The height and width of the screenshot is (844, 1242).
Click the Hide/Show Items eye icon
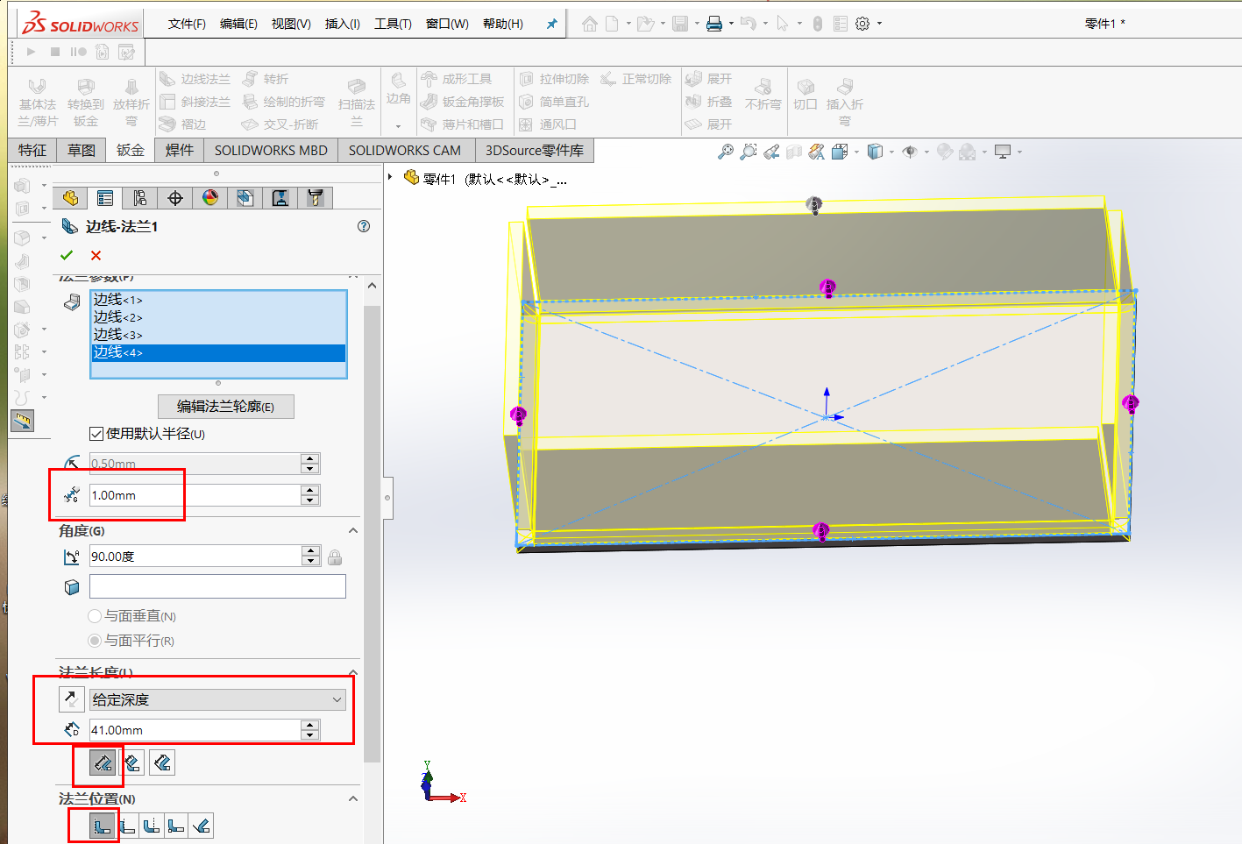coord(910,152)
